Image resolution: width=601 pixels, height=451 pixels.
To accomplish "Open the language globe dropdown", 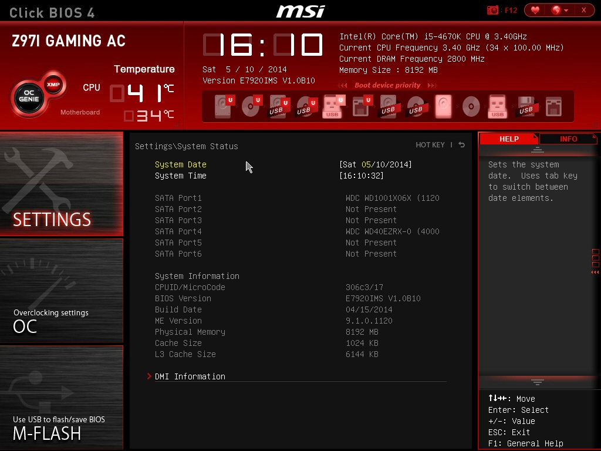I will 559,10.
